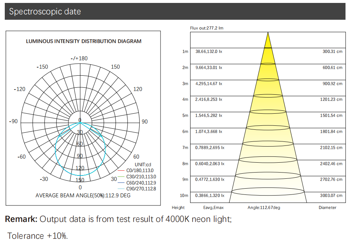This screenshot has width=351, height=246.
Task: Select the 5m height row label
Action: (185, 116)
